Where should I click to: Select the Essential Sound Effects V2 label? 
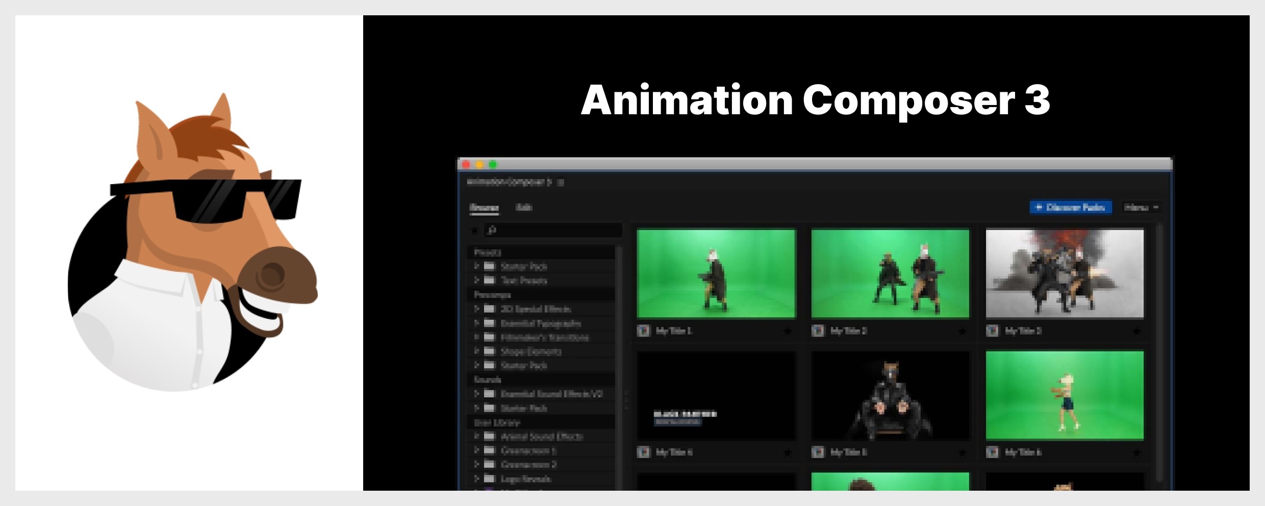point(552,394)
